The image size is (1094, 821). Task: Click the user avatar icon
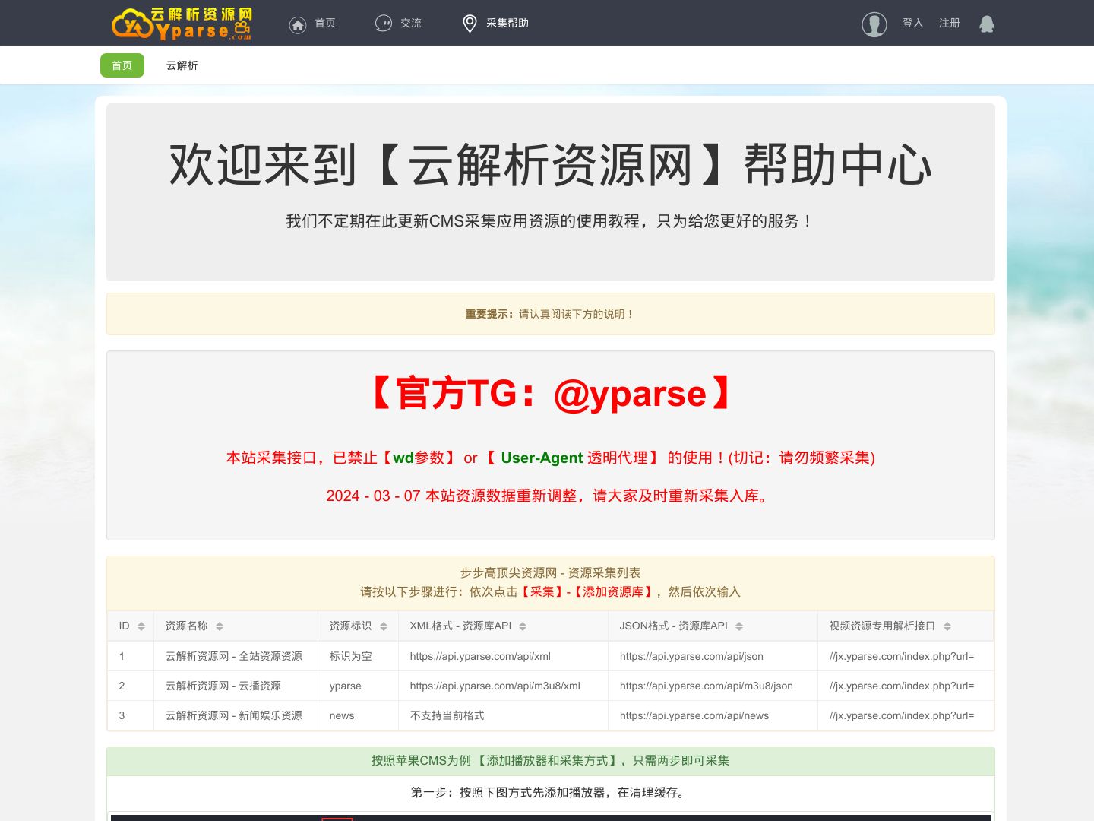(x=874, y=24)
